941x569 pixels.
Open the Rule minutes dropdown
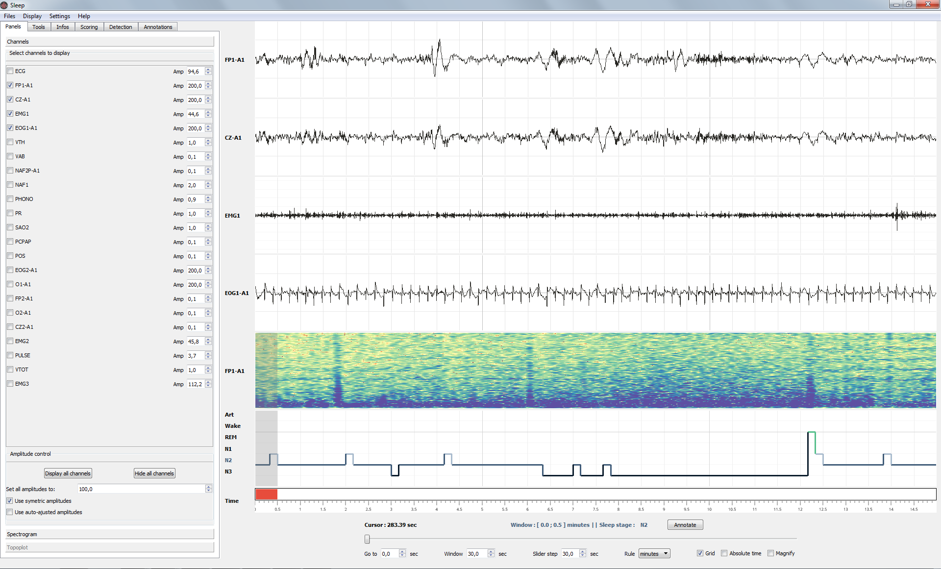[x=654, y=554]
